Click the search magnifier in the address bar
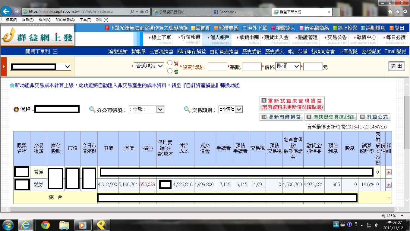The width and height of the screenshot is (410, 231). 132,12
